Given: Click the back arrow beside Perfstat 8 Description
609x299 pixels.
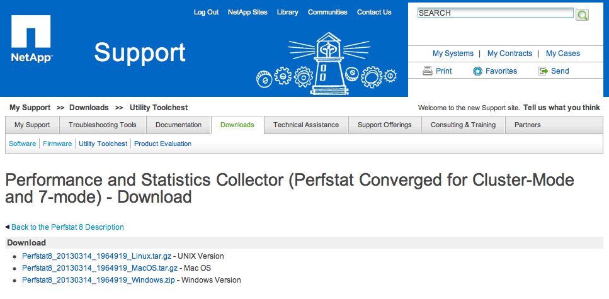Looking at the screenshot, I should 7,227.
